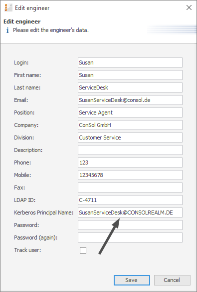Click the Phone field containing 123
Screen dimensions: 197x292
pos(130,162)
